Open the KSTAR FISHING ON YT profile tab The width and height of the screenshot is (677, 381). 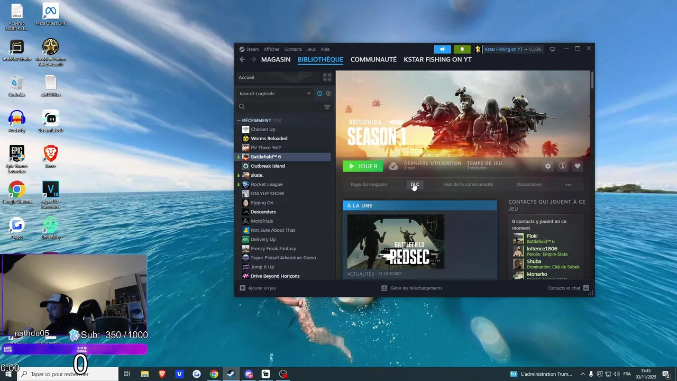[437, 59]
